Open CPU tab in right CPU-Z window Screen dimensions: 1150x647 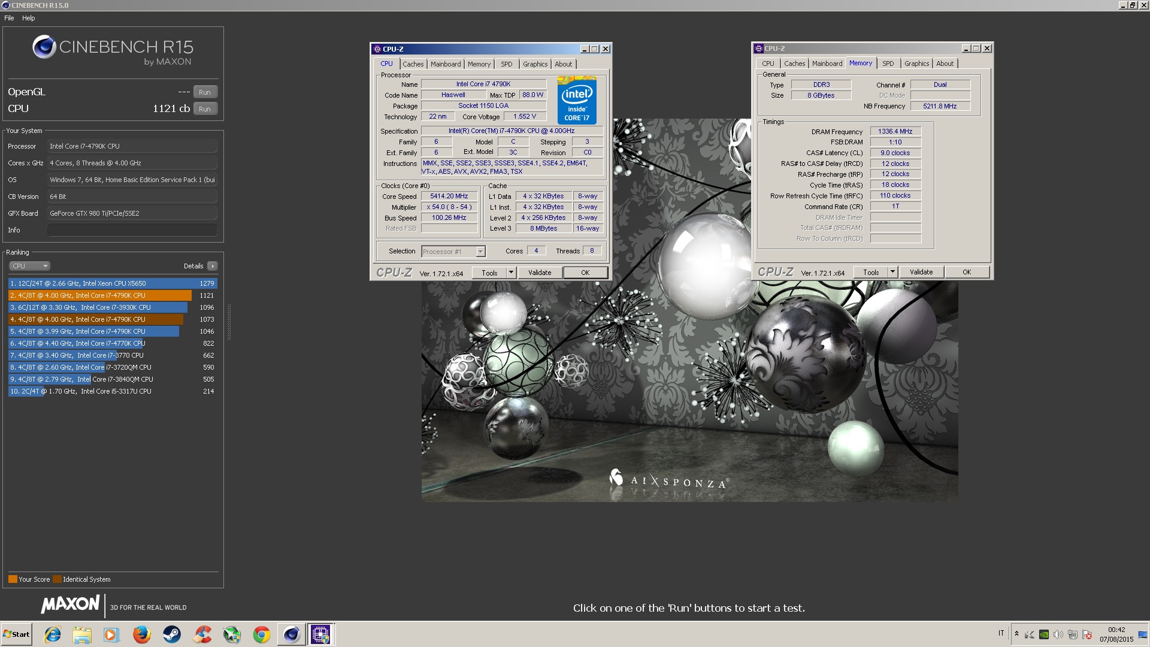pos(768,64)
